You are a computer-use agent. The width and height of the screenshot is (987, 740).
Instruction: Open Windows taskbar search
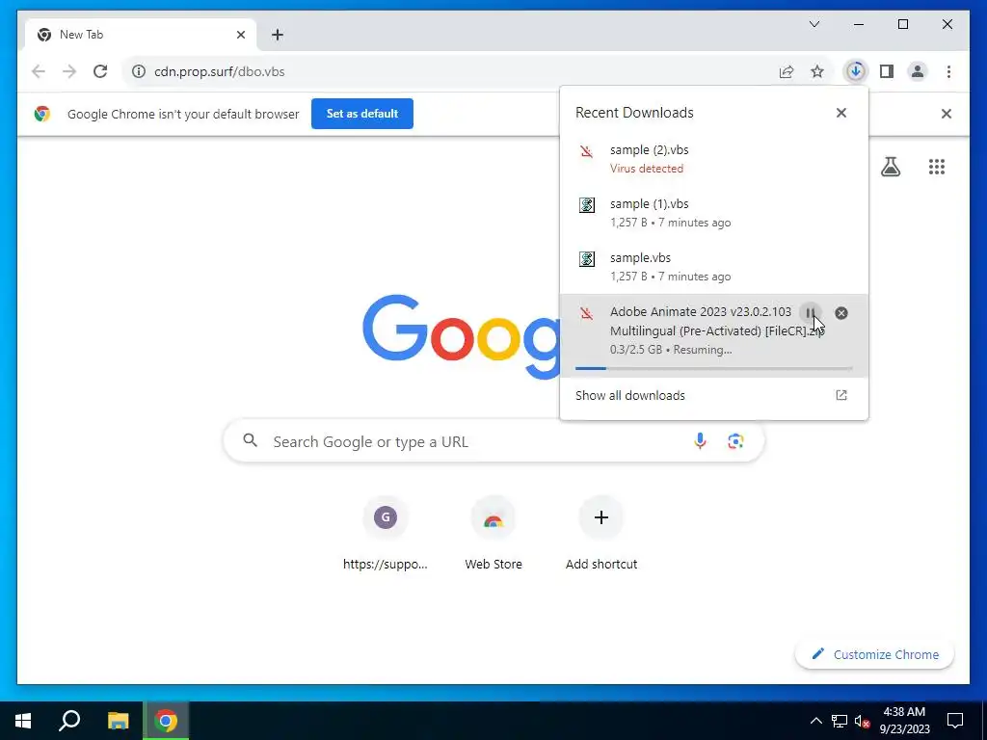point(69,721)
